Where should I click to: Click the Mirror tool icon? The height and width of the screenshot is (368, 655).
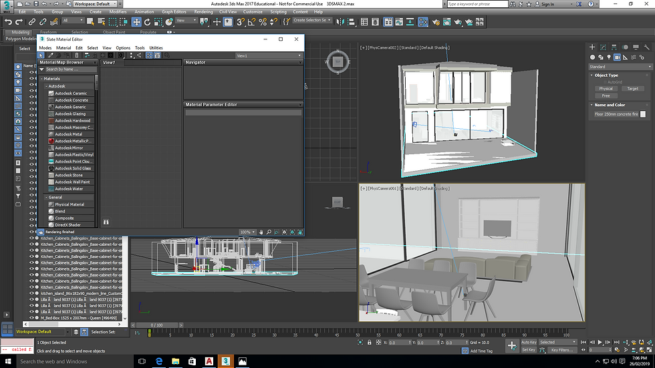(x=340, y=21)
